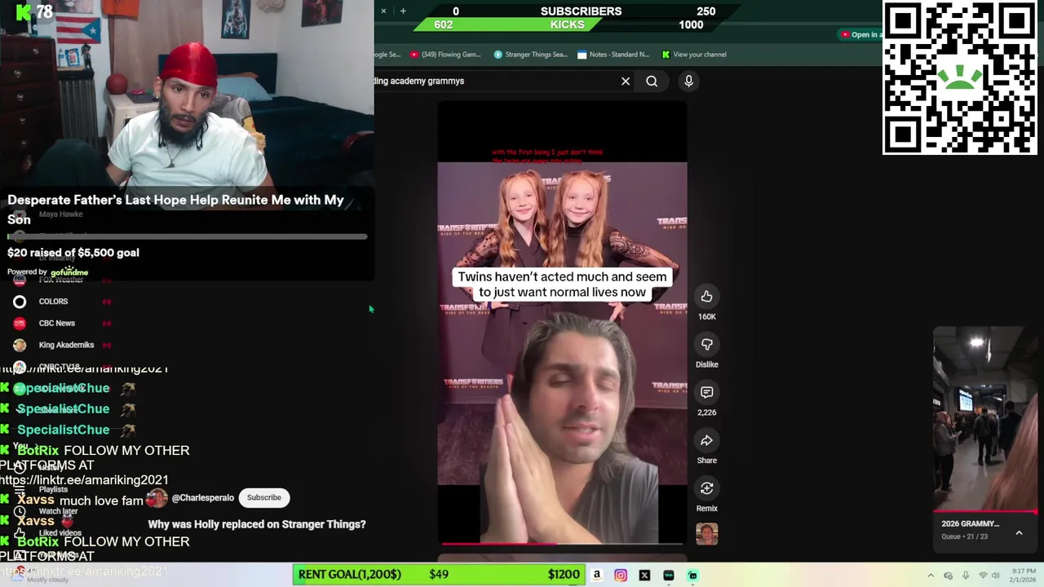Open Instagram icon in taskbar
This screenshot has height=587, width=1044.
point(621,575)
